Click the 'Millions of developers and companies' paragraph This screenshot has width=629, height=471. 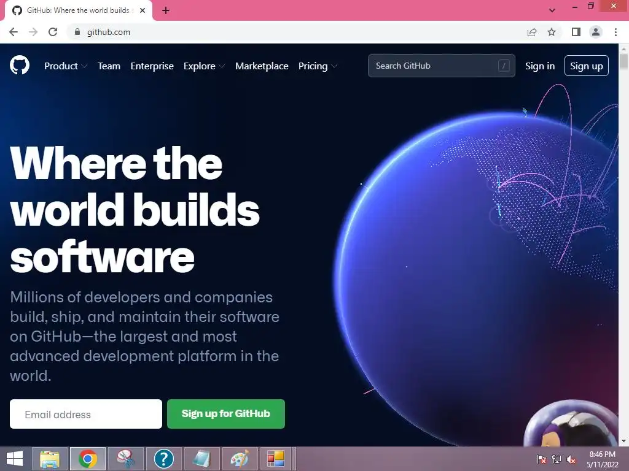(x=145, y=337)
